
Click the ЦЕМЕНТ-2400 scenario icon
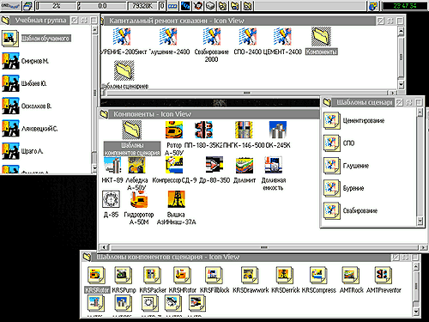coord(282,37)
